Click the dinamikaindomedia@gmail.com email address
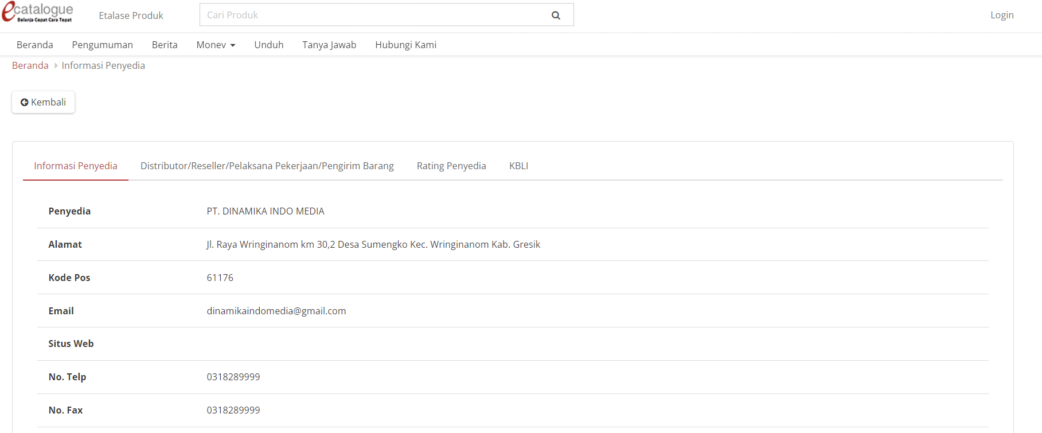 tap(276, 311)
